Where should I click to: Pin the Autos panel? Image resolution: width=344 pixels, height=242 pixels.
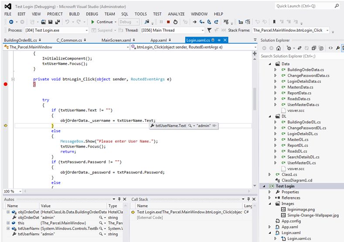point(119,199)
